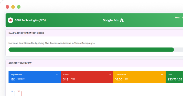Click the Clicks down arrow trend icon
Screen dimensions: 183x96
[70, 79]
